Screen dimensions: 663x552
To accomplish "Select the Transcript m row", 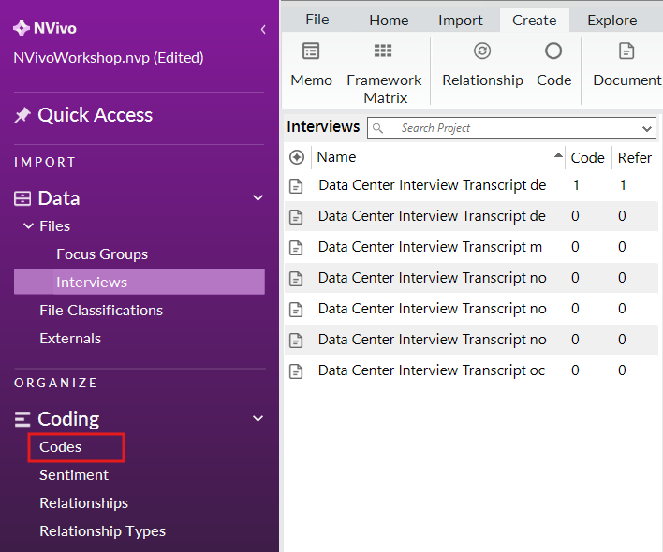I will [471, 247].
